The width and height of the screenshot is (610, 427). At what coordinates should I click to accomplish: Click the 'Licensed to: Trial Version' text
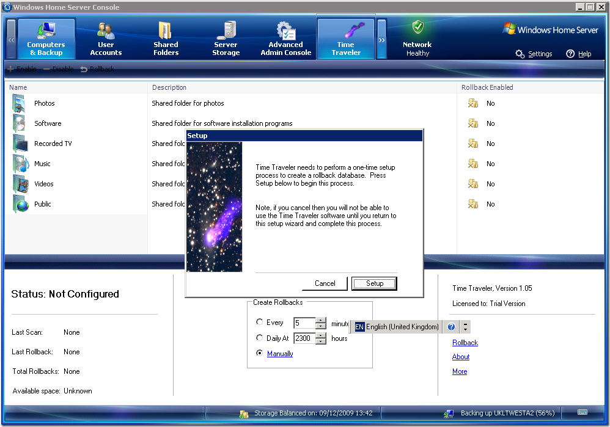click(x=488, y=304)
